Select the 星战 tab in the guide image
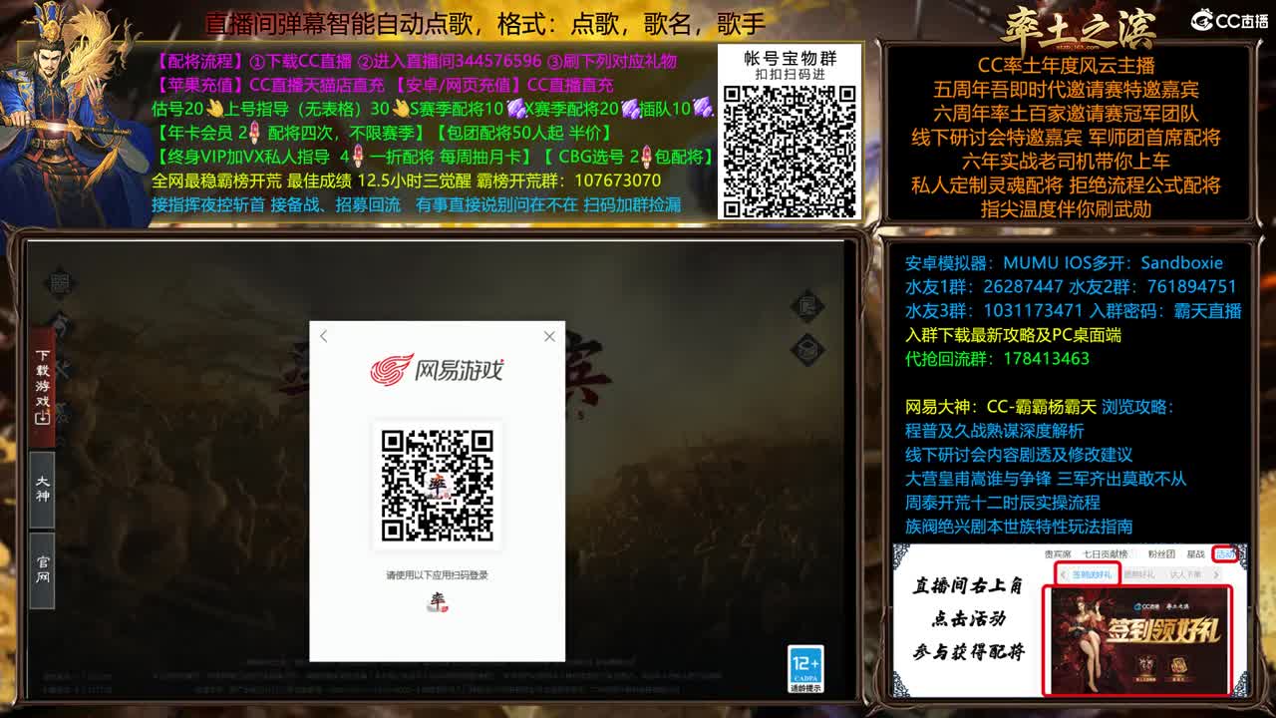 coord(1195,554)
